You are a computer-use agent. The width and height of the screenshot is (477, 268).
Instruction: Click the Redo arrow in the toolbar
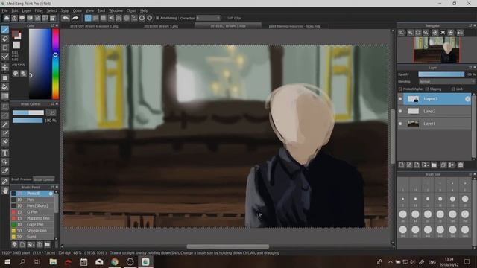click(75, 18)
